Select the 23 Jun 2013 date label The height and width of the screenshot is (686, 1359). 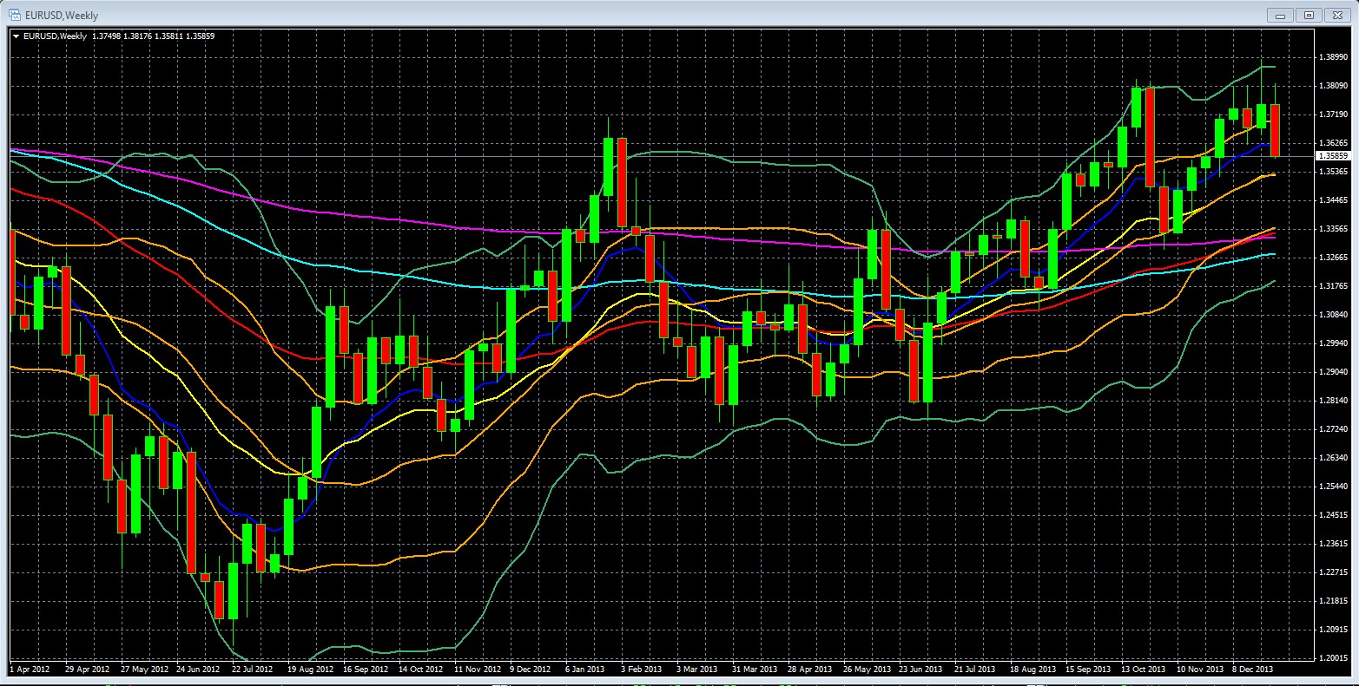(920, 670)
